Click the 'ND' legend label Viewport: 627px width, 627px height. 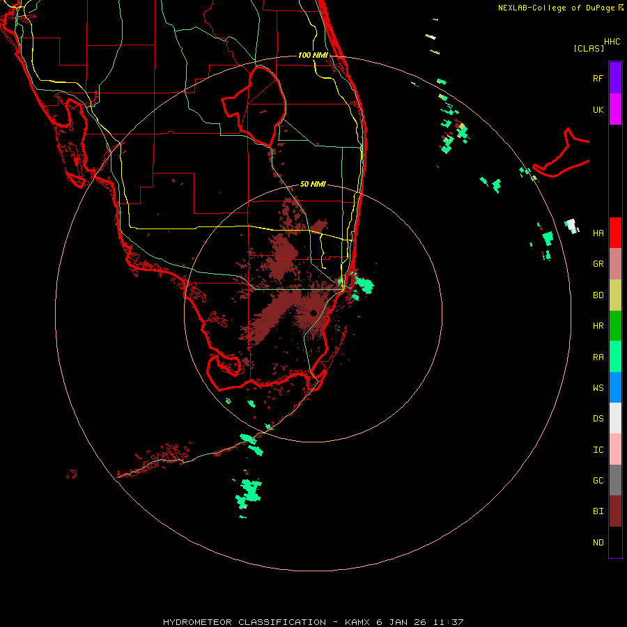coord(598,543)
